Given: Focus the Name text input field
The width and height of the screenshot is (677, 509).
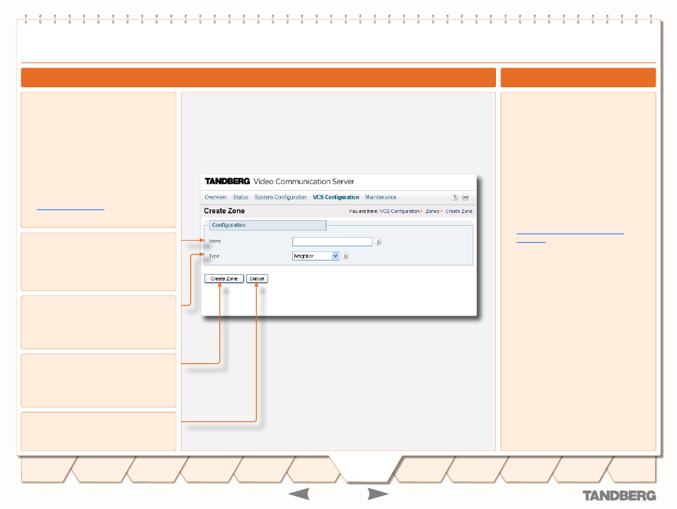Looking at the screenshot, I should [332, 241].
